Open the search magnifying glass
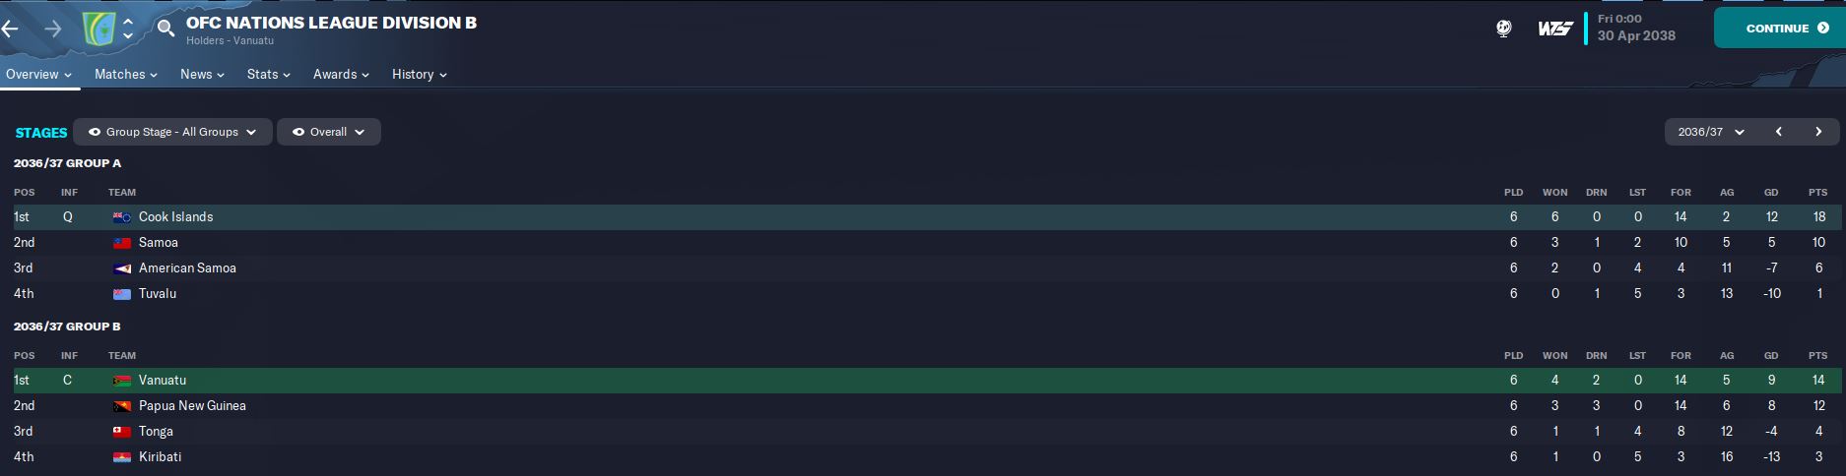Screen dimensions: 1846x476 click(166, 28)
